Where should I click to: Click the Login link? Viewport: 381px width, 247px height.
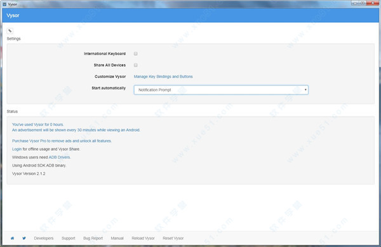[x=17, y=149]
